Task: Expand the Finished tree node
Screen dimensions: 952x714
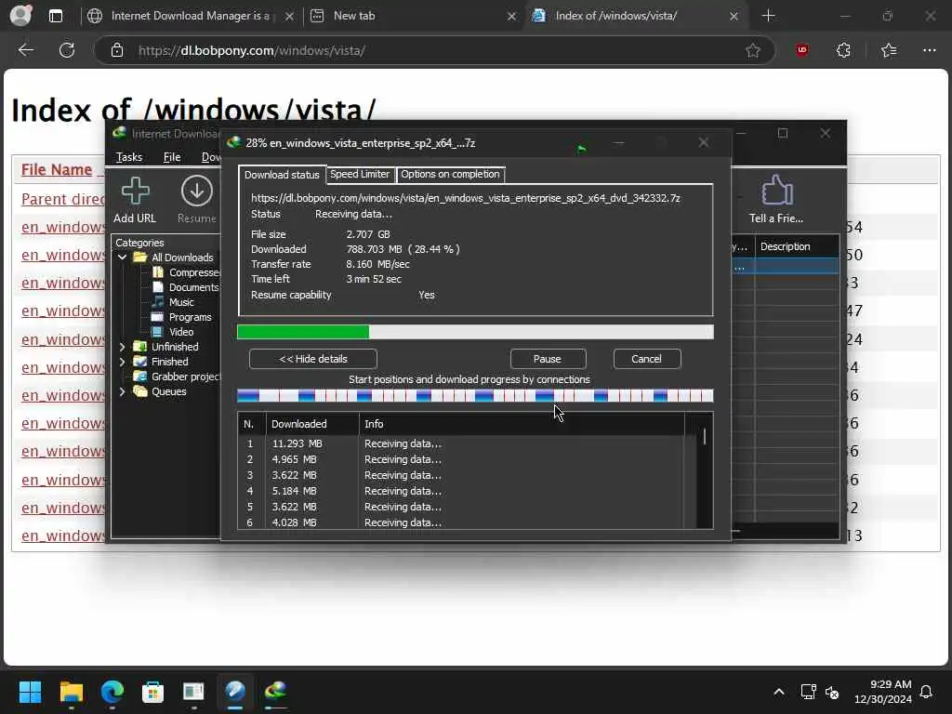Action: pyautogui.click(x=122, y=362)
